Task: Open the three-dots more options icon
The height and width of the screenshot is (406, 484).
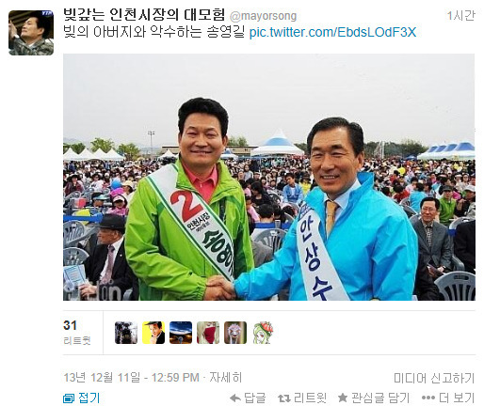Action: pos(428,398)
